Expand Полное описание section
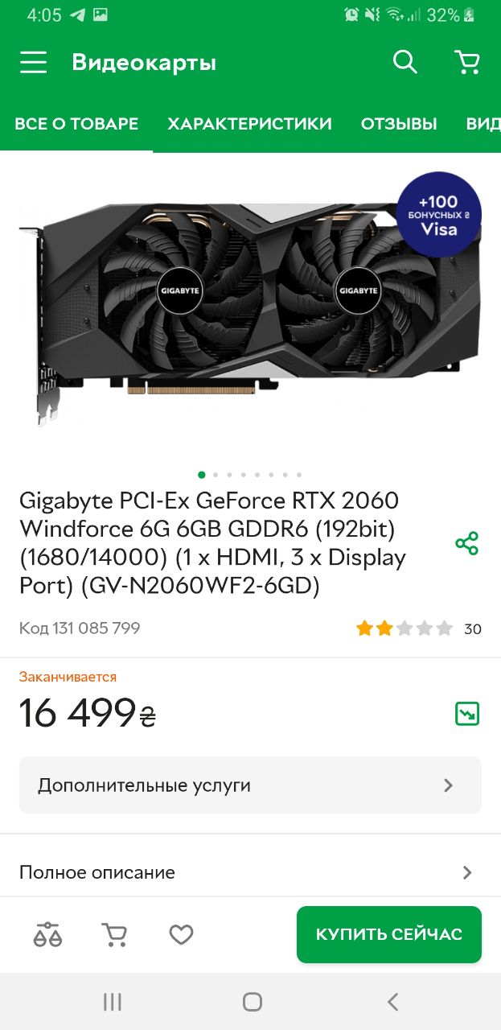 [250, 872]
